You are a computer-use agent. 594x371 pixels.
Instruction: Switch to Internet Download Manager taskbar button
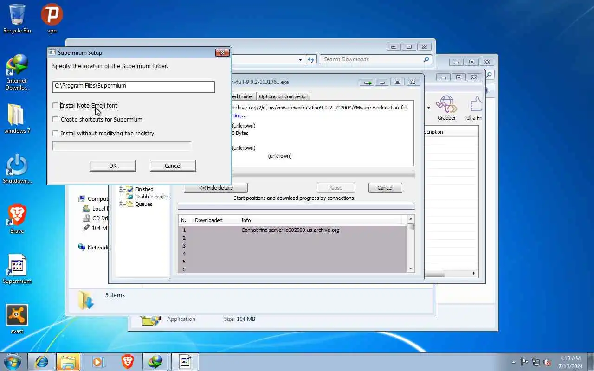pyautogui.click(x=155, y=362)
